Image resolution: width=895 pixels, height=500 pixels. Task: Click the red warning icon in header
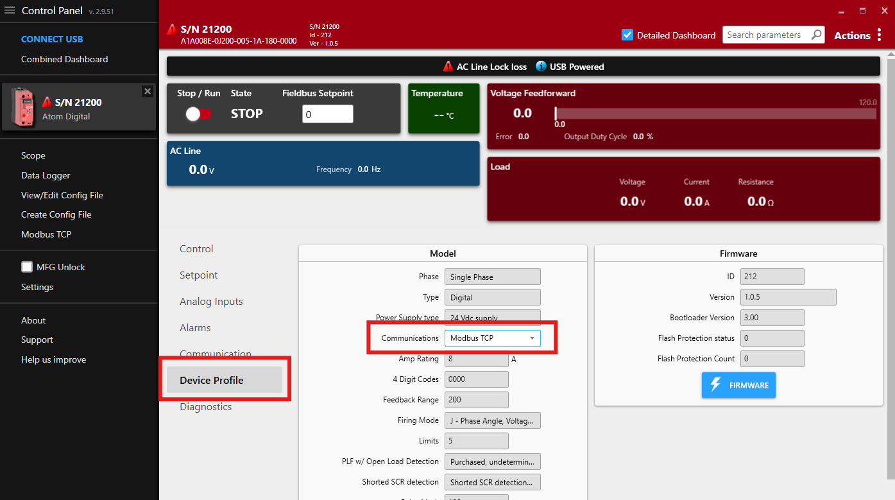pos(172,30)
